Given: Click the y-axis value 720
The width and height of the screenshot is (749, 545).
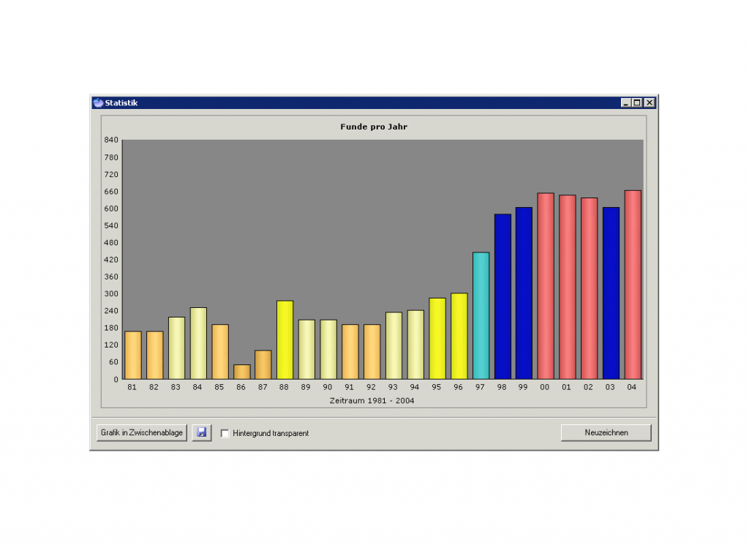Looking at the screenshot, I should [111, 174].
